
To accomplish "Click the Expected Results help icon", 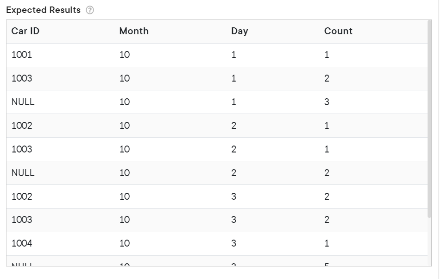I will coord(90,10).
